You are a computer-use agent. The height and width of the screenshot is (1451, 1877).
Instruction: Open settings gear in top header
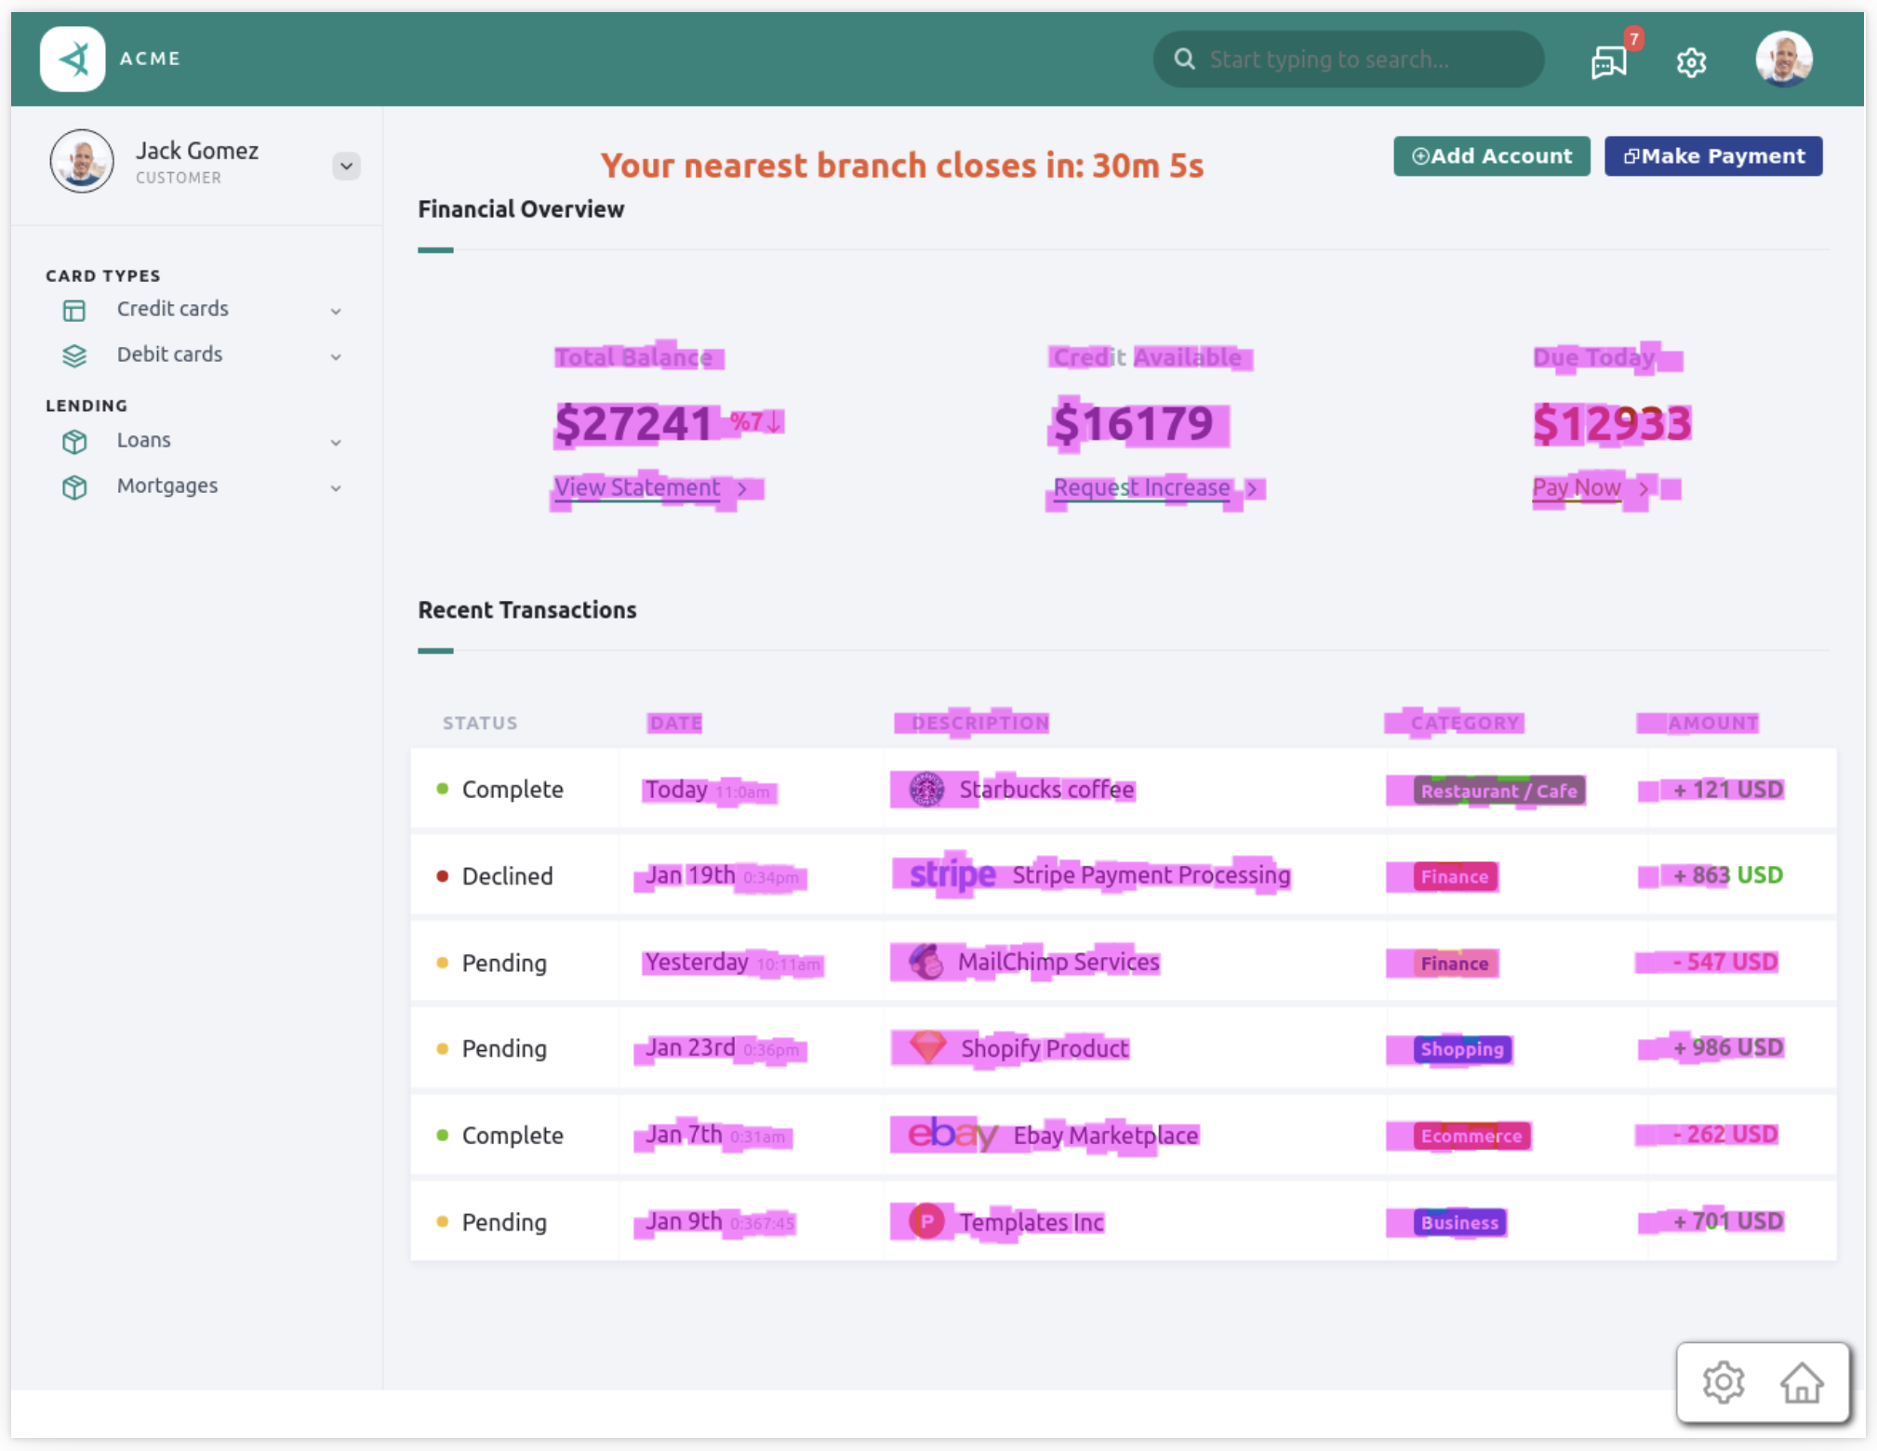(x=1691, y=62)
